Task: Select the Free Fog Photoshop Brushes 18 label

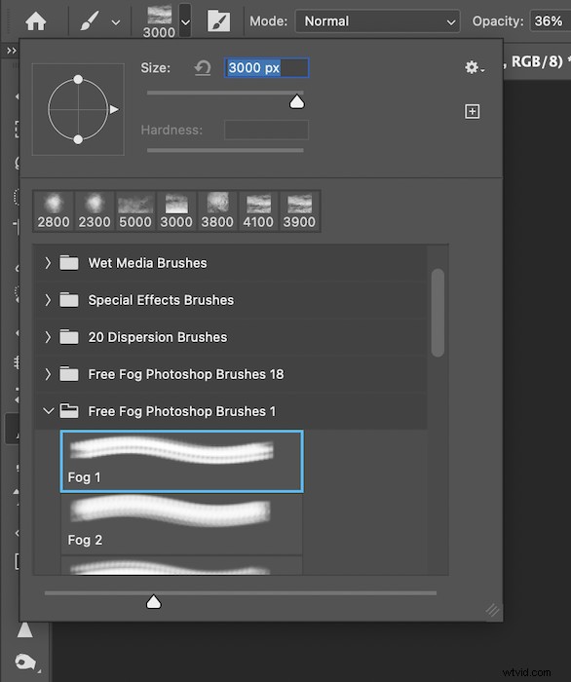Action: (x=186, y=374)
